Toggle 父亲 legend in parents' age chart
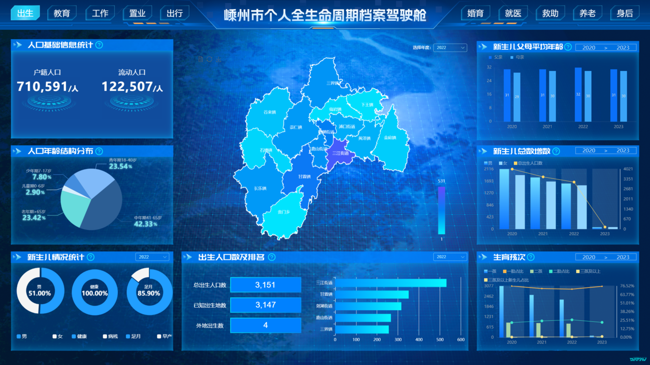Screen dimensions: 650x365 (x=495, y=57)
